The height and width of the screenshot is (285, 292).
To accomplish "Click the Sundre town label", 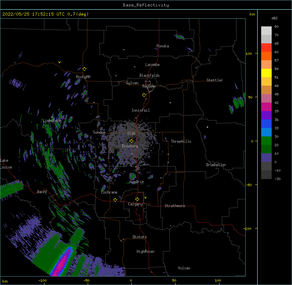I will click(99, 132).
